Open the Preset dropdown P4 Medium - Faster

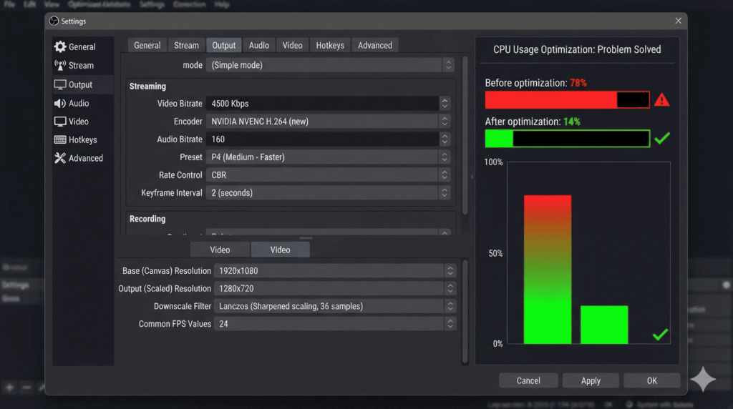coord(328,157)
